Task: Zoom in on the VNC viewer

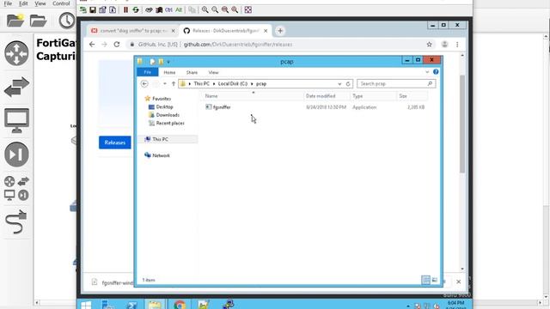Action: [x=205, y=9]
